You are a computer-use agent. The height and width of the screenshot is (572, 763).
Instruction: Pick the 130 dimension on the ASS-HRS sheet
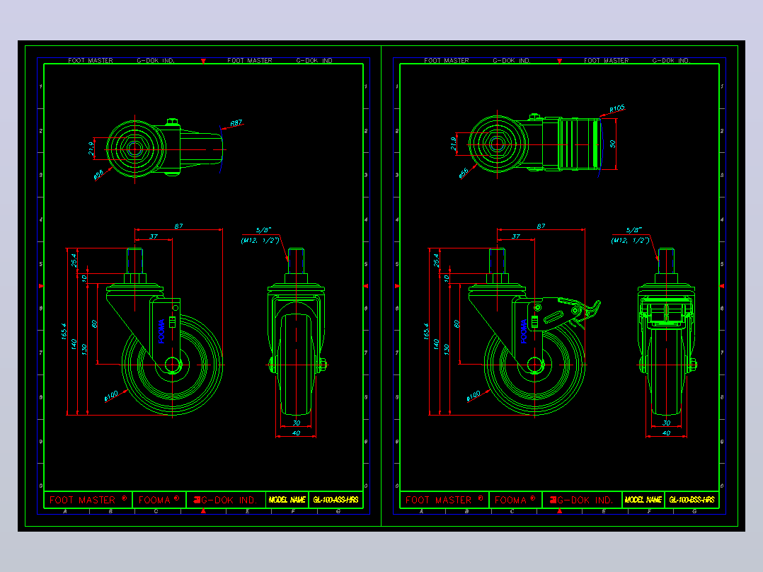click(x=84, y=349)
